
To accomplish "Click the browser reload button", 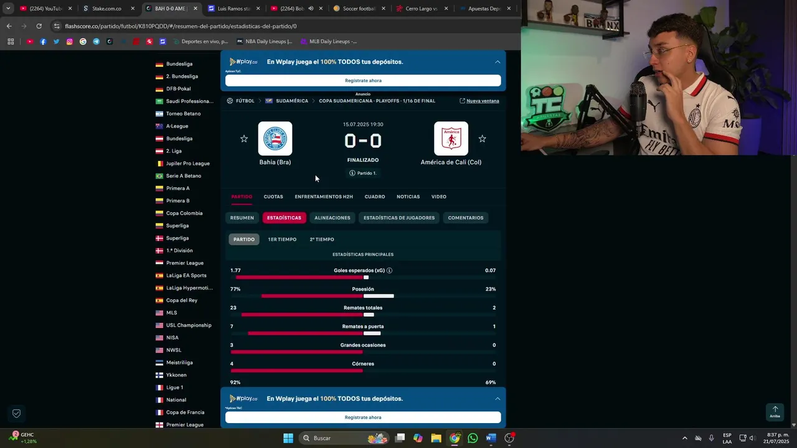I will [x=39, y=26].
